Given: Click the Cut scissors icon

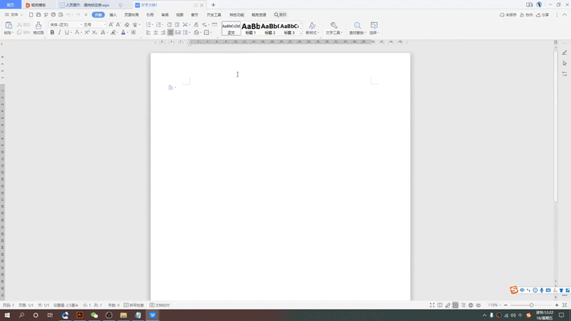Looking at the screenshot, I should 19,24.
